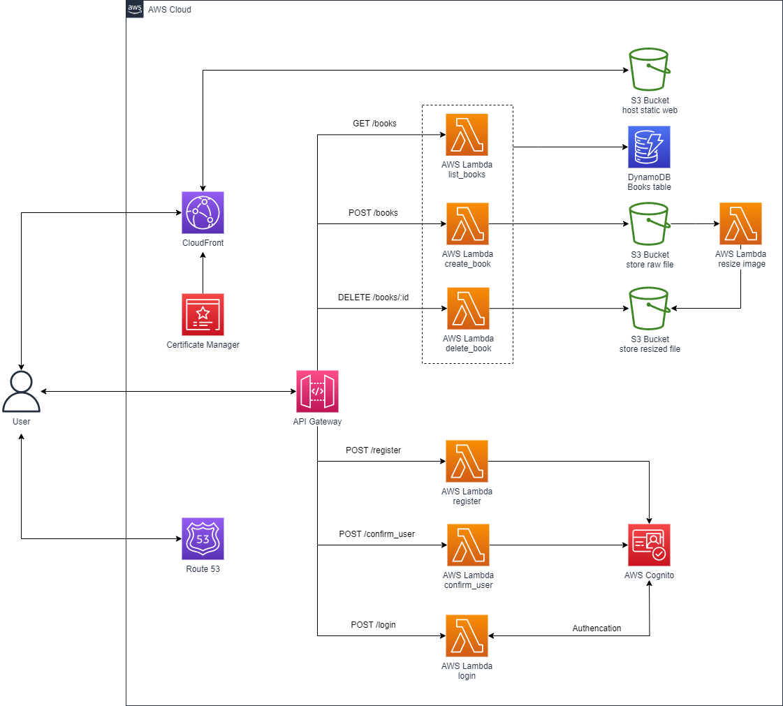
Task: Click the S3 bucket storing raw file
Action: pyautogui.click(x=649, y=223)
